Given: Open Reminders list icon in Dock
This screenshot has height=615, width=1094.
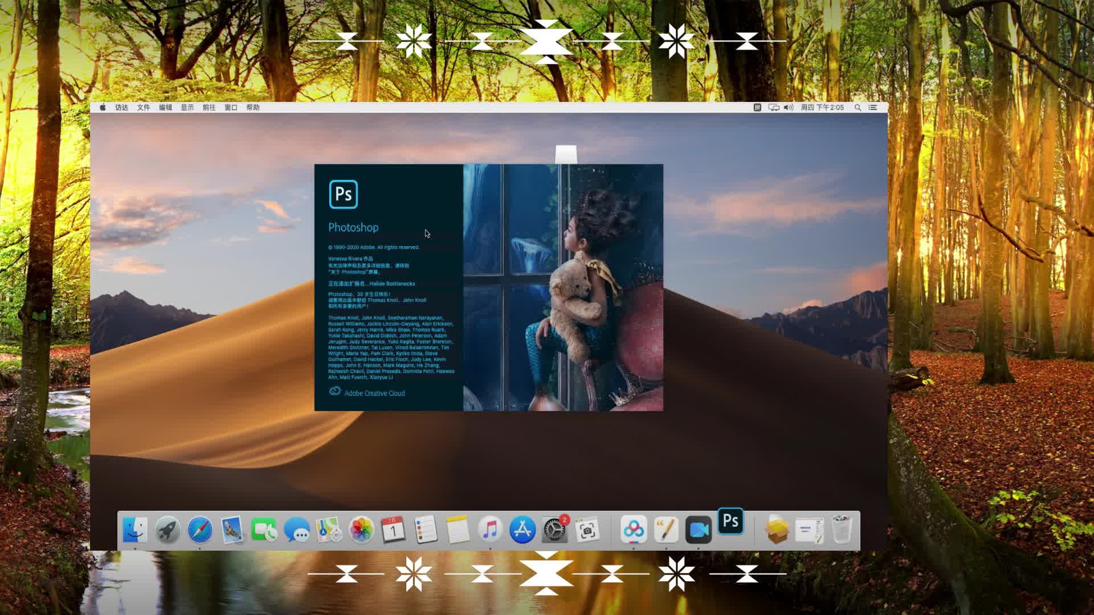Looking at the screenshot, I should tap(426, 530).
